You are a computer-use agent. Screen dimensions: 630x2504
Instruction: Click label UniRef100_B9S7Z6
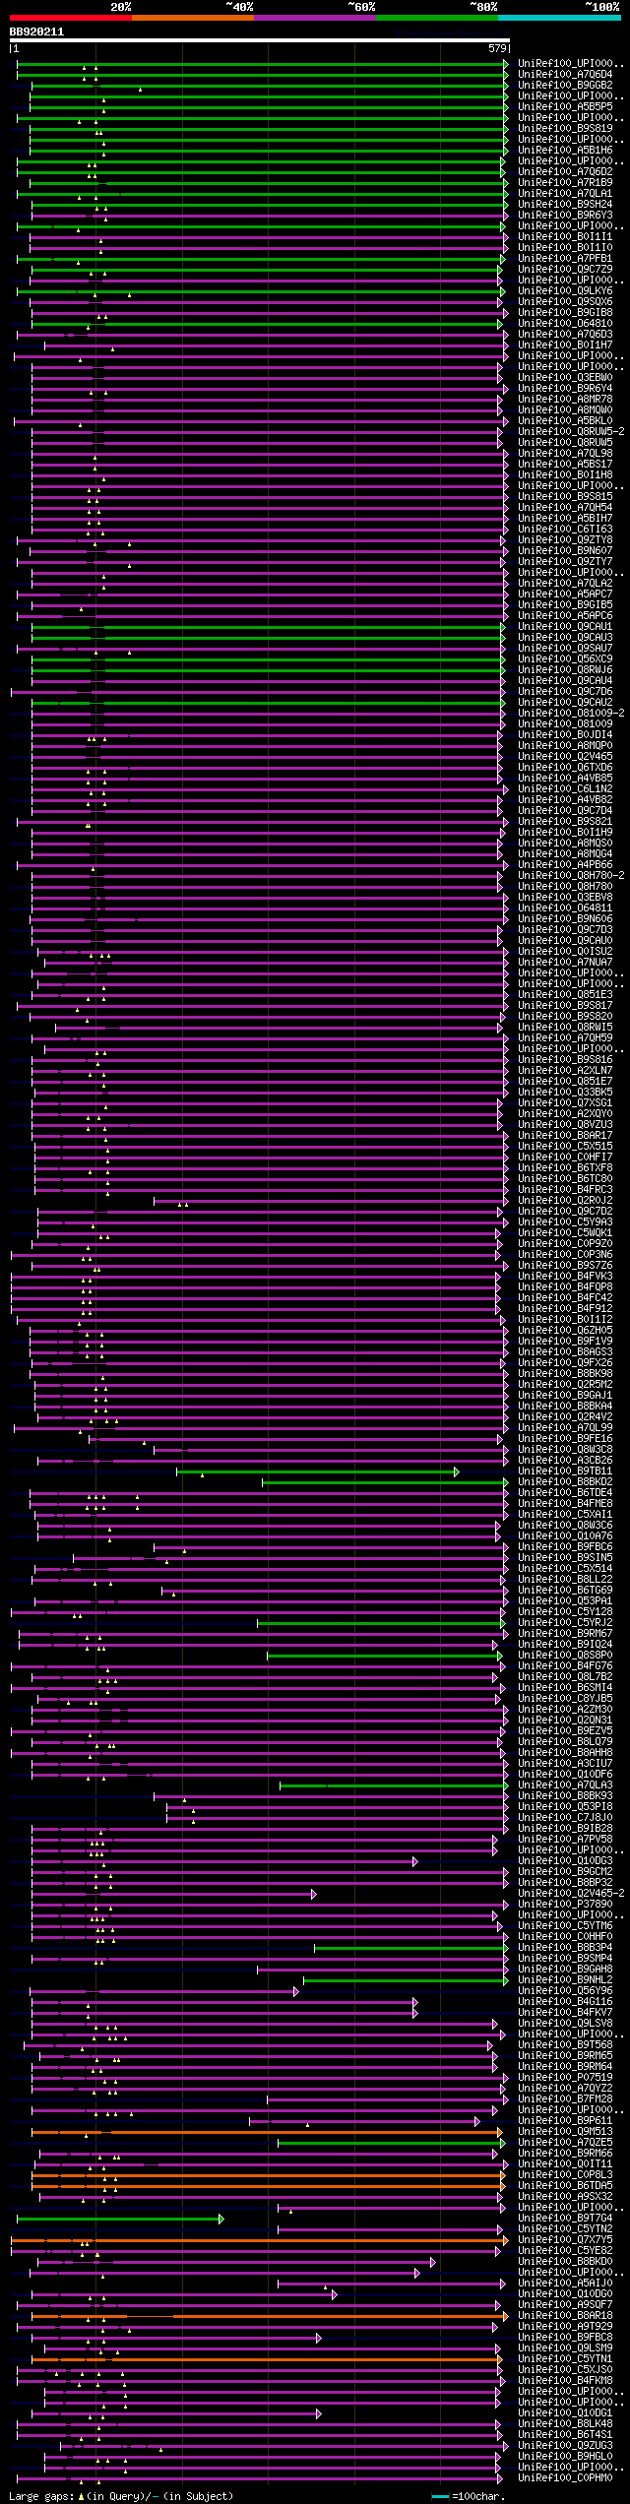point(565,1265)
